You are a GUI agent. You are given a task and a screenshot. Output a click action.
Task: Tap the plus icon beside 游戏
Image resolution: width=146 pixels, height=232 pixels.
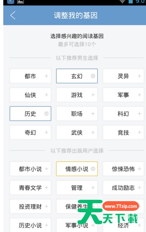(x=93, y=95)
